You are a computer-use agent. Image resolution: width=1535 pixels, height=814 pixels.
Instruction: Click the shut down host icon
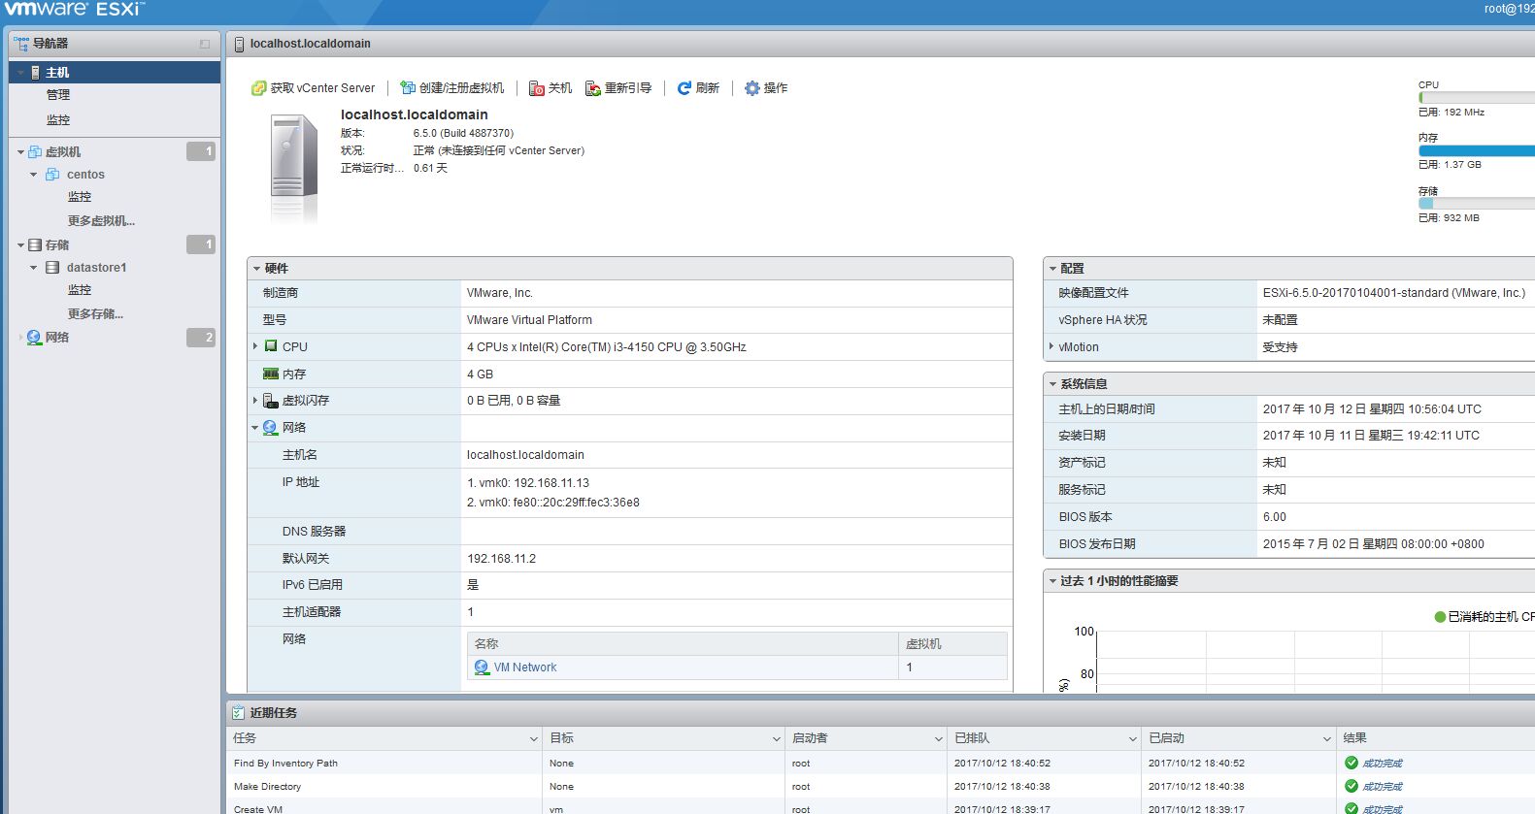(x=536, y=88)
